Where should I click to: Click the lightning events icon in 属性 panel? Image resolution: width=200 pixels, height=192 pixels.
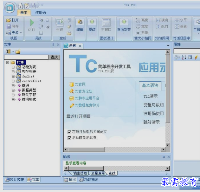196,57
